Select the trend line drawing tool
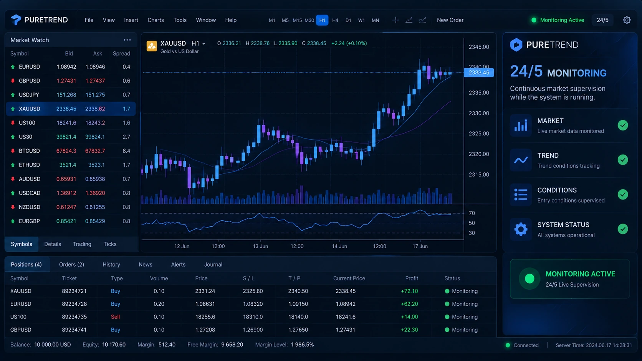The width and height of the screenshot is (642, 361). coord(409,20)
